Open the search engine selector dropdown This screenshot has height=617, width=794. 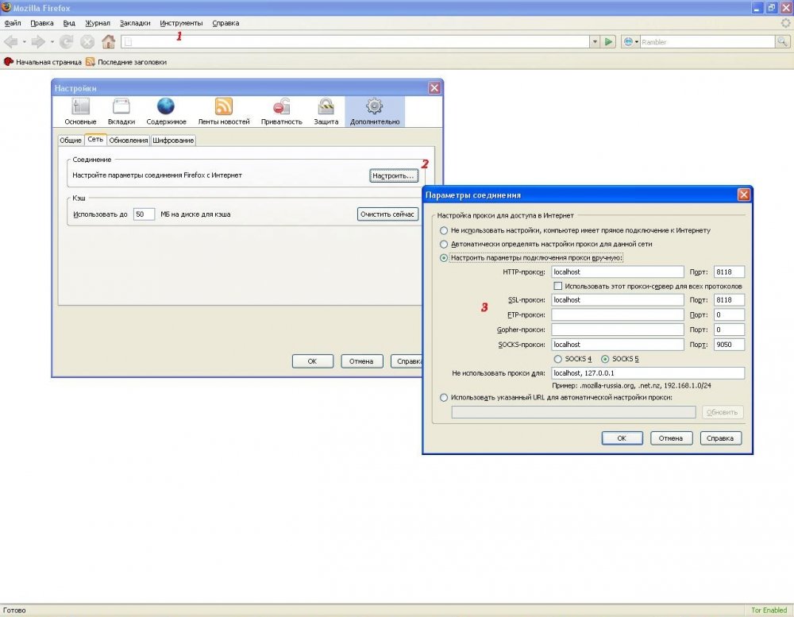[630, 41]
